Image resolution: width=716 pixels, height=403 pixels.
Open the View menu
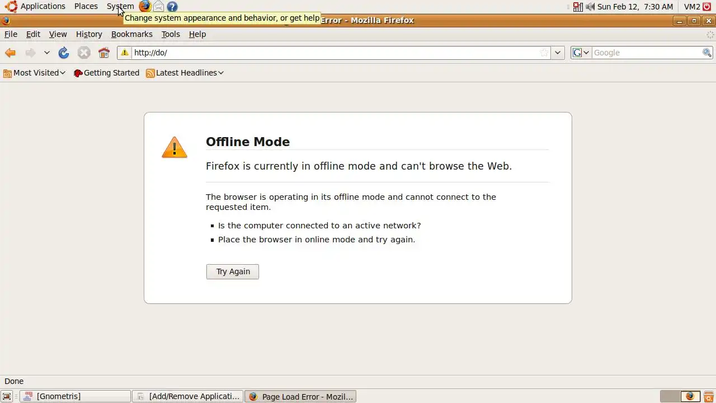tap(58, 34)
